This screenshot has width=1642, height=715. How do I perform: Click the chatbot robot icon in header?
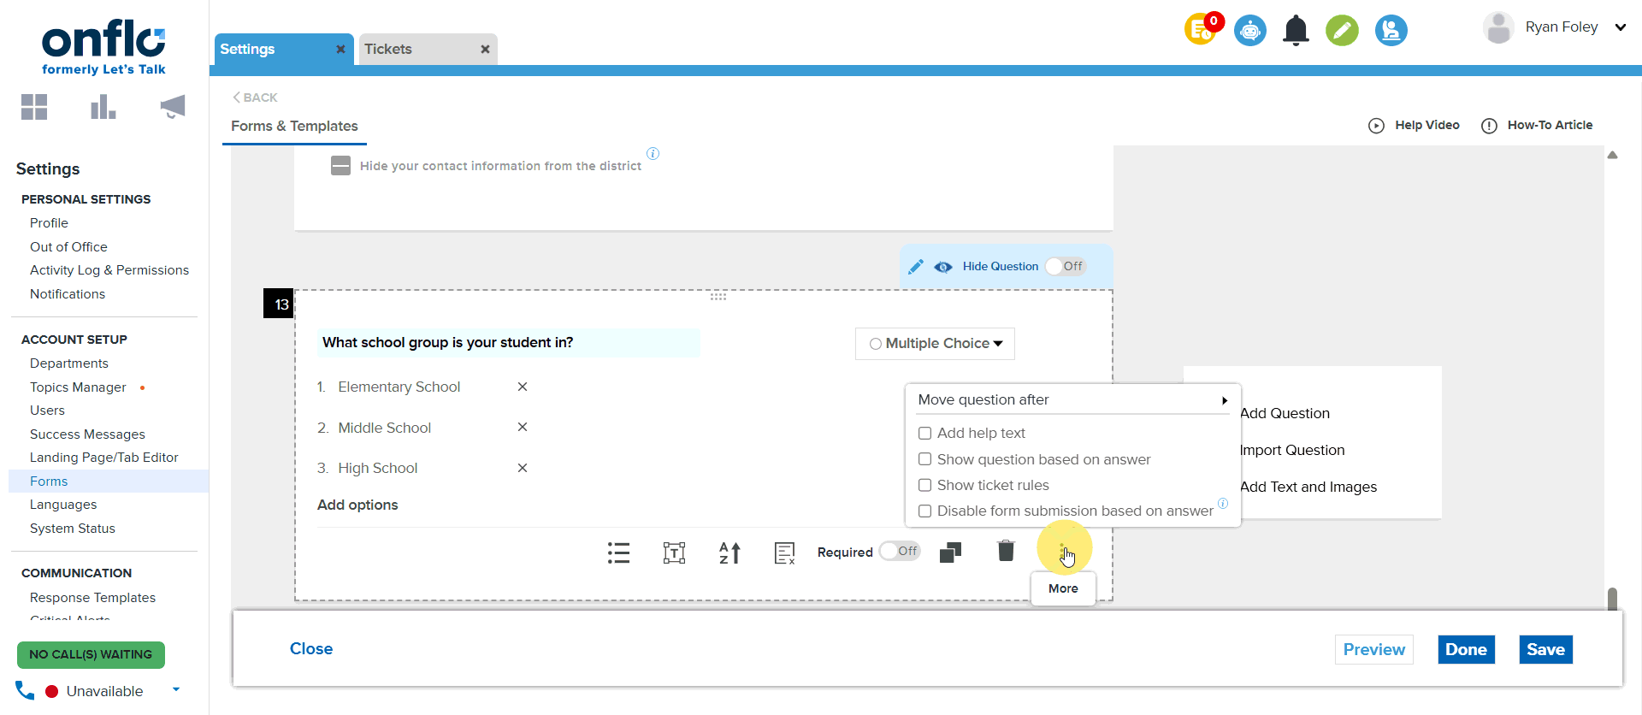pyautogui.click(x=1249, y=31)
